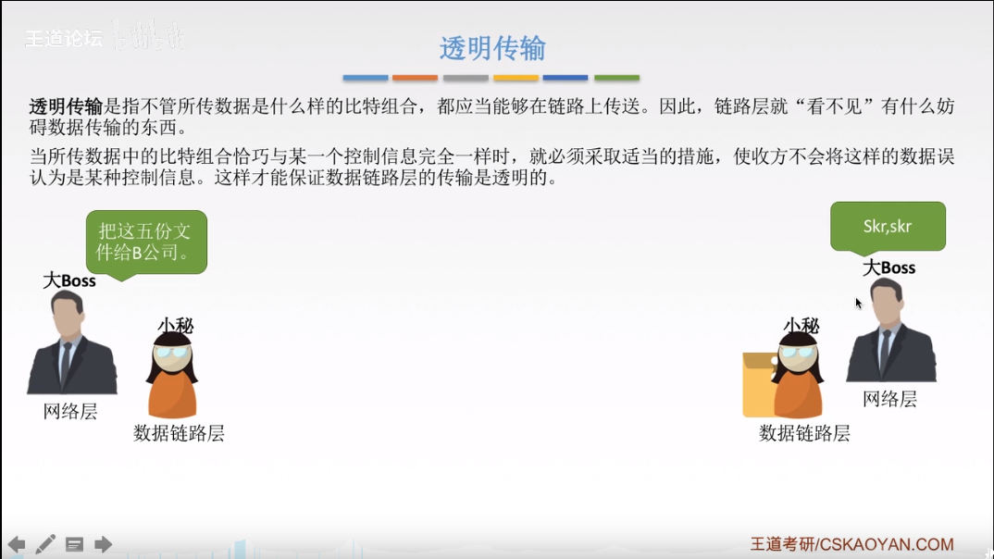The height and width of the screenshot is (559, 994).
Task: Click the 透明传输 slide title
Action: [x=491, y=46]
